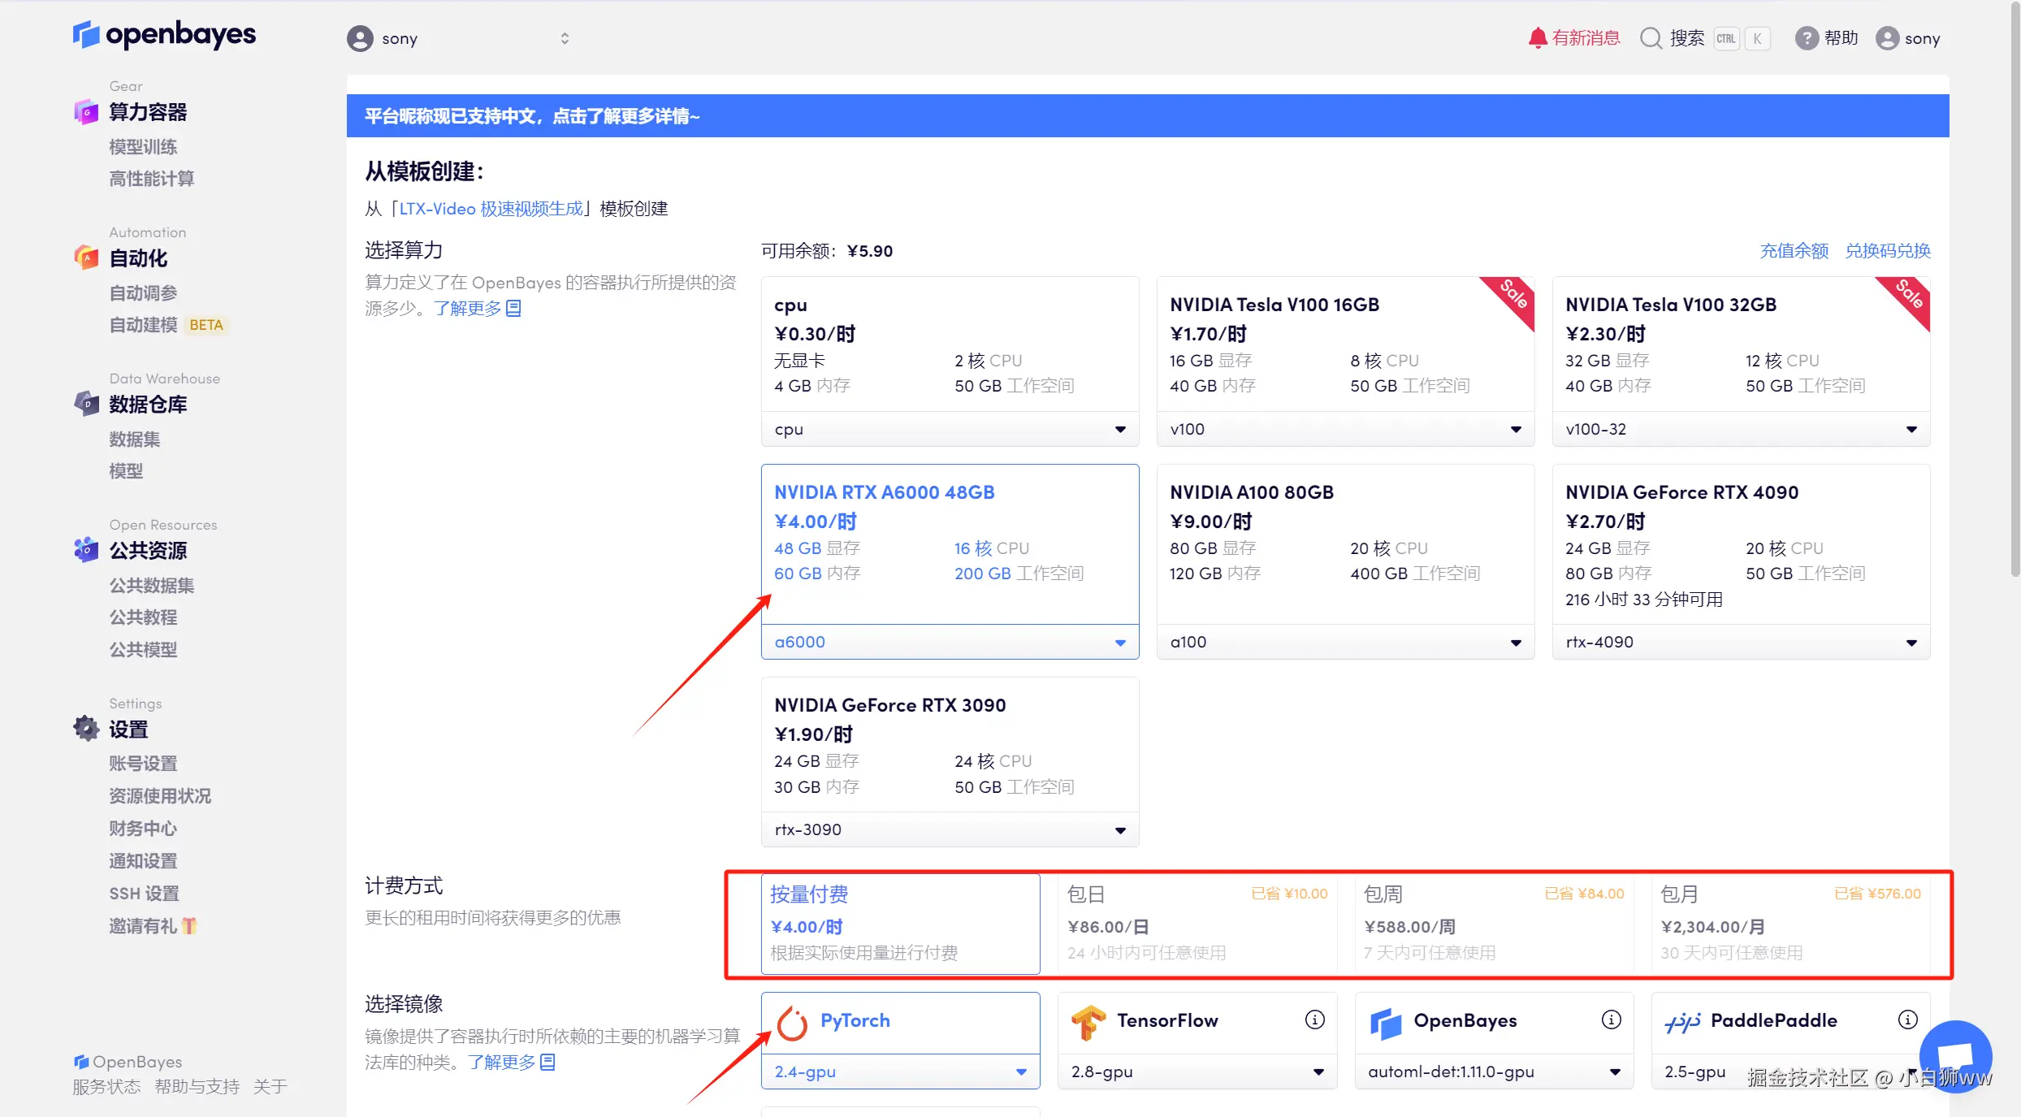
Task: Go to 财务中心 in settings menu
Action: coord(143,829)
